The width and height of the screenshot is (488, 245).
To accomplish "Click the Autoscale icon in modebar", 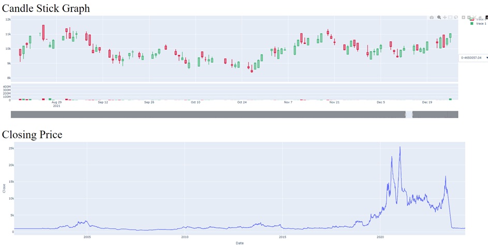I will coord(475,18).
